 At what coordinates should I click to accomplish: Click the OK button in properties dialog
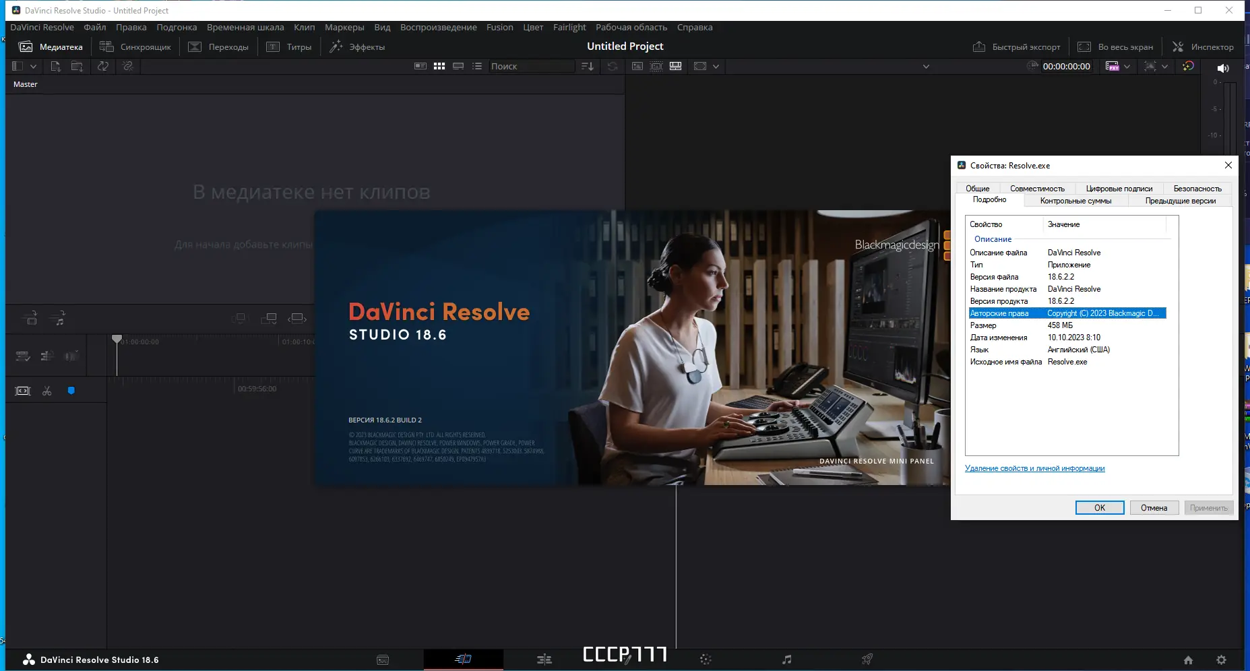[1099, 508]
